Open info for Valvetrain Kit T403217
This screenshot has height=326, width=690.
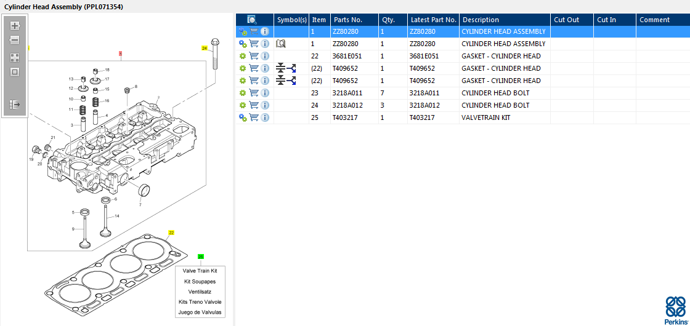[265, 117]
